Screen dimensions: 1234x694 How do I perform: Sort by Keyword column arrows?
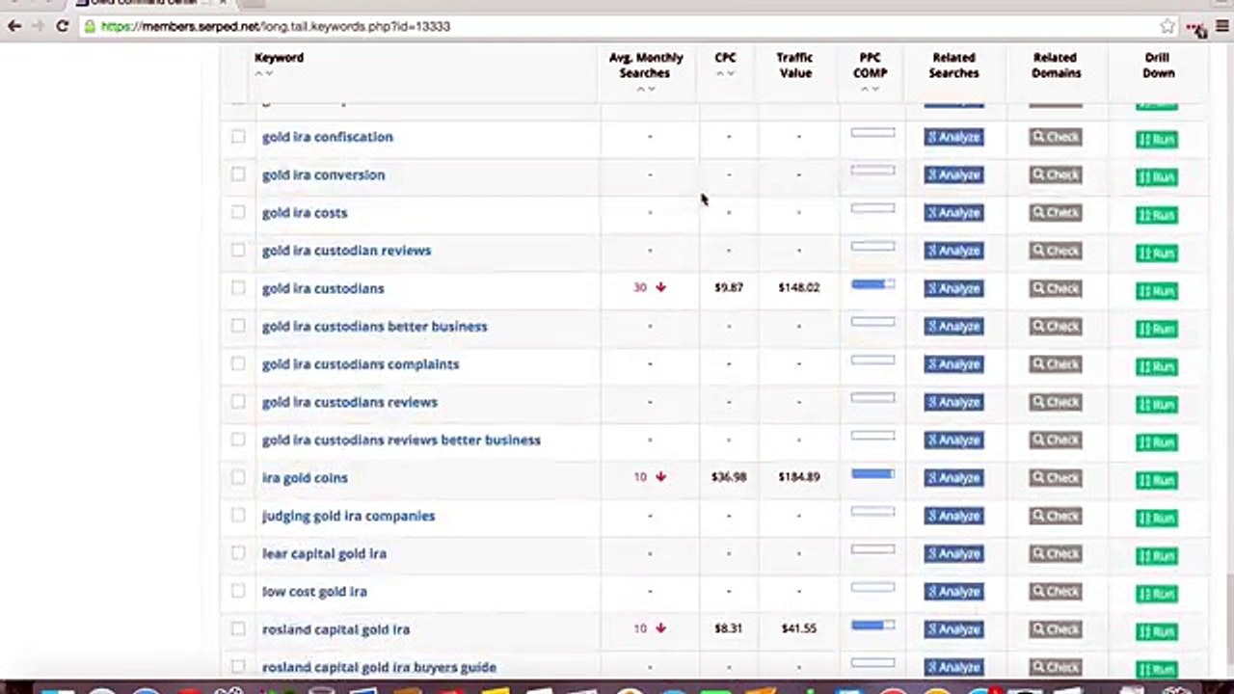(263, 73)
